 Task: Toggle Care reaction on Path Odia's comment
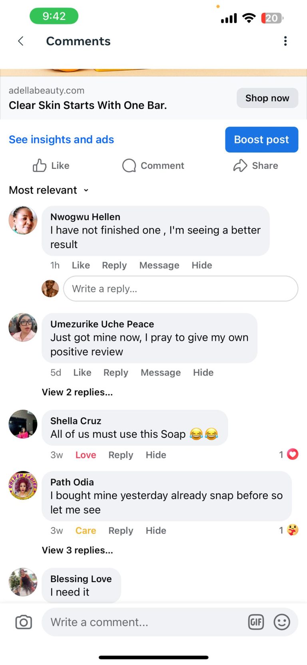[86, 531]
